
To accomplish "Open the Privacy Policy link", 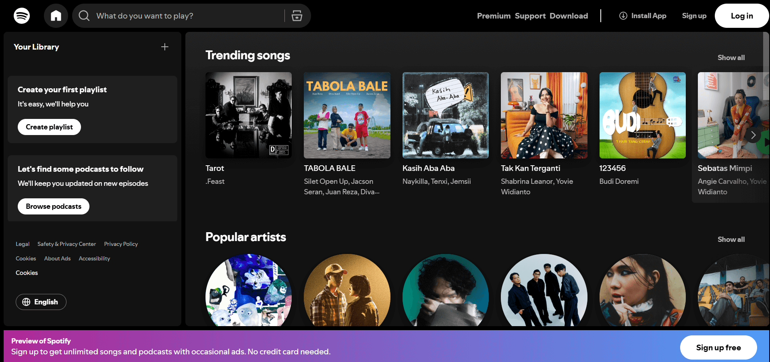I will (121, 244).
